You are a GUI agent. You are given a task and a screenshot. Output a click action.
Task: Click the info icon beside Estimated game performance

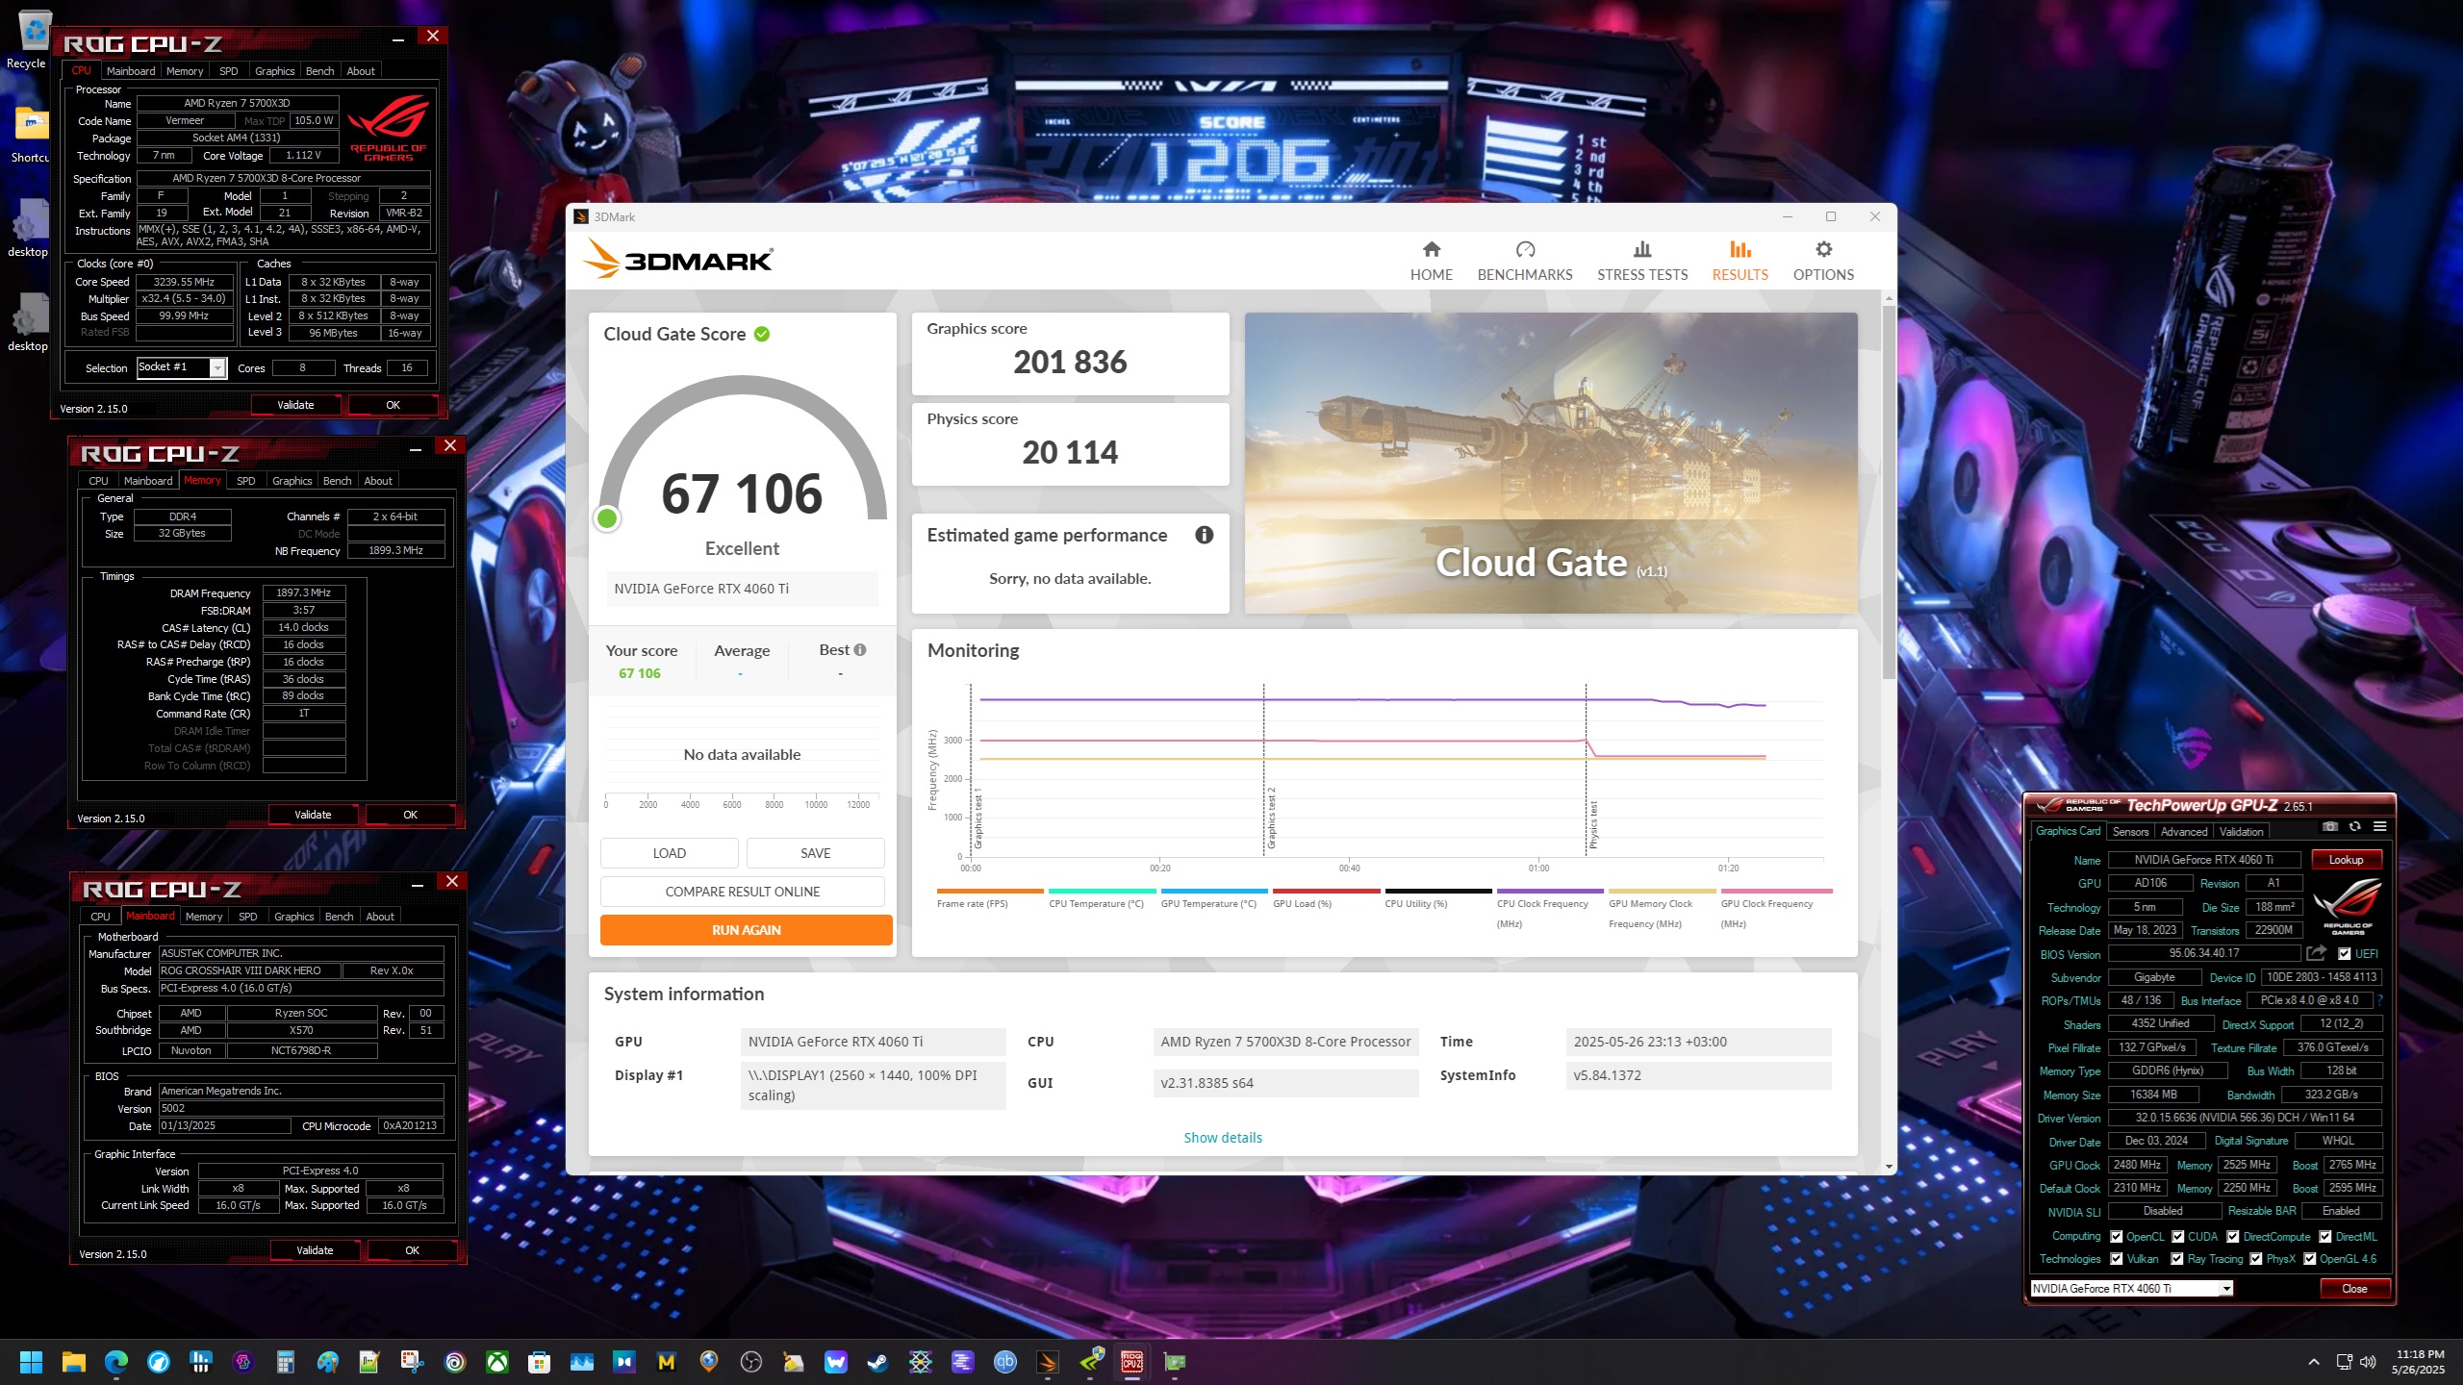(x=1204, y=535)
